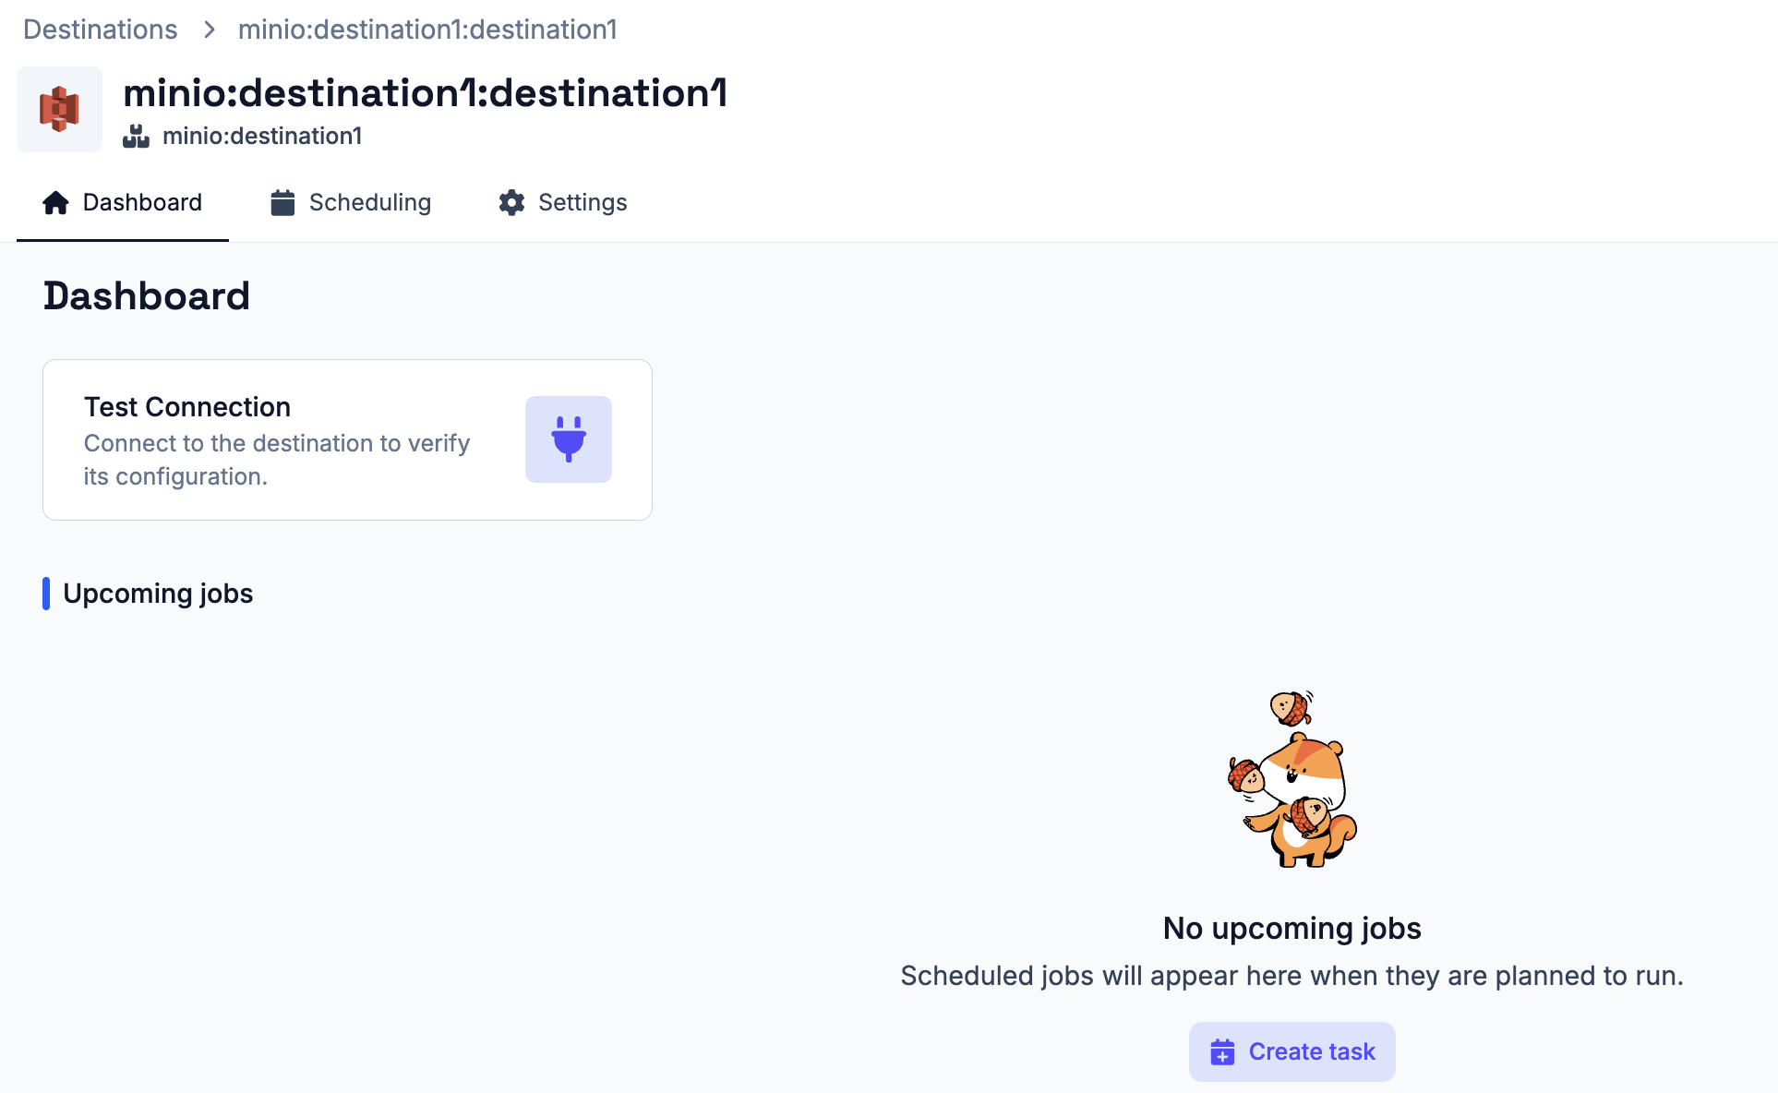Click the minio:destination1 storage label
1778x1093 pixels.
262,137
